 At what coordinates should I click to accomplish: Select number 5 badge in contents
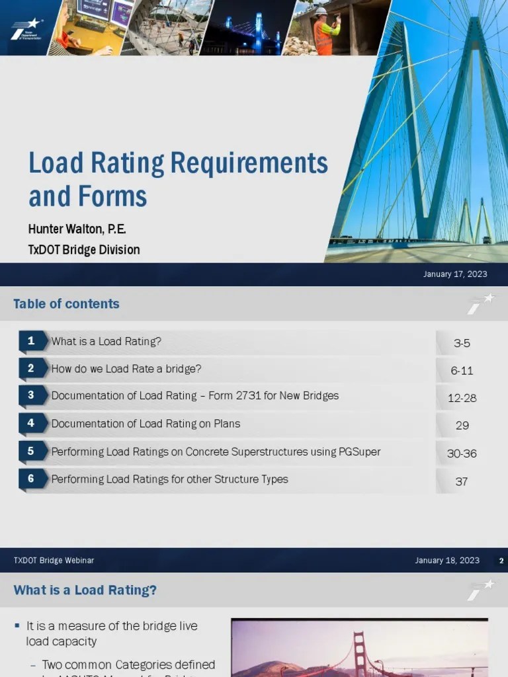click(x=33, y=451)
